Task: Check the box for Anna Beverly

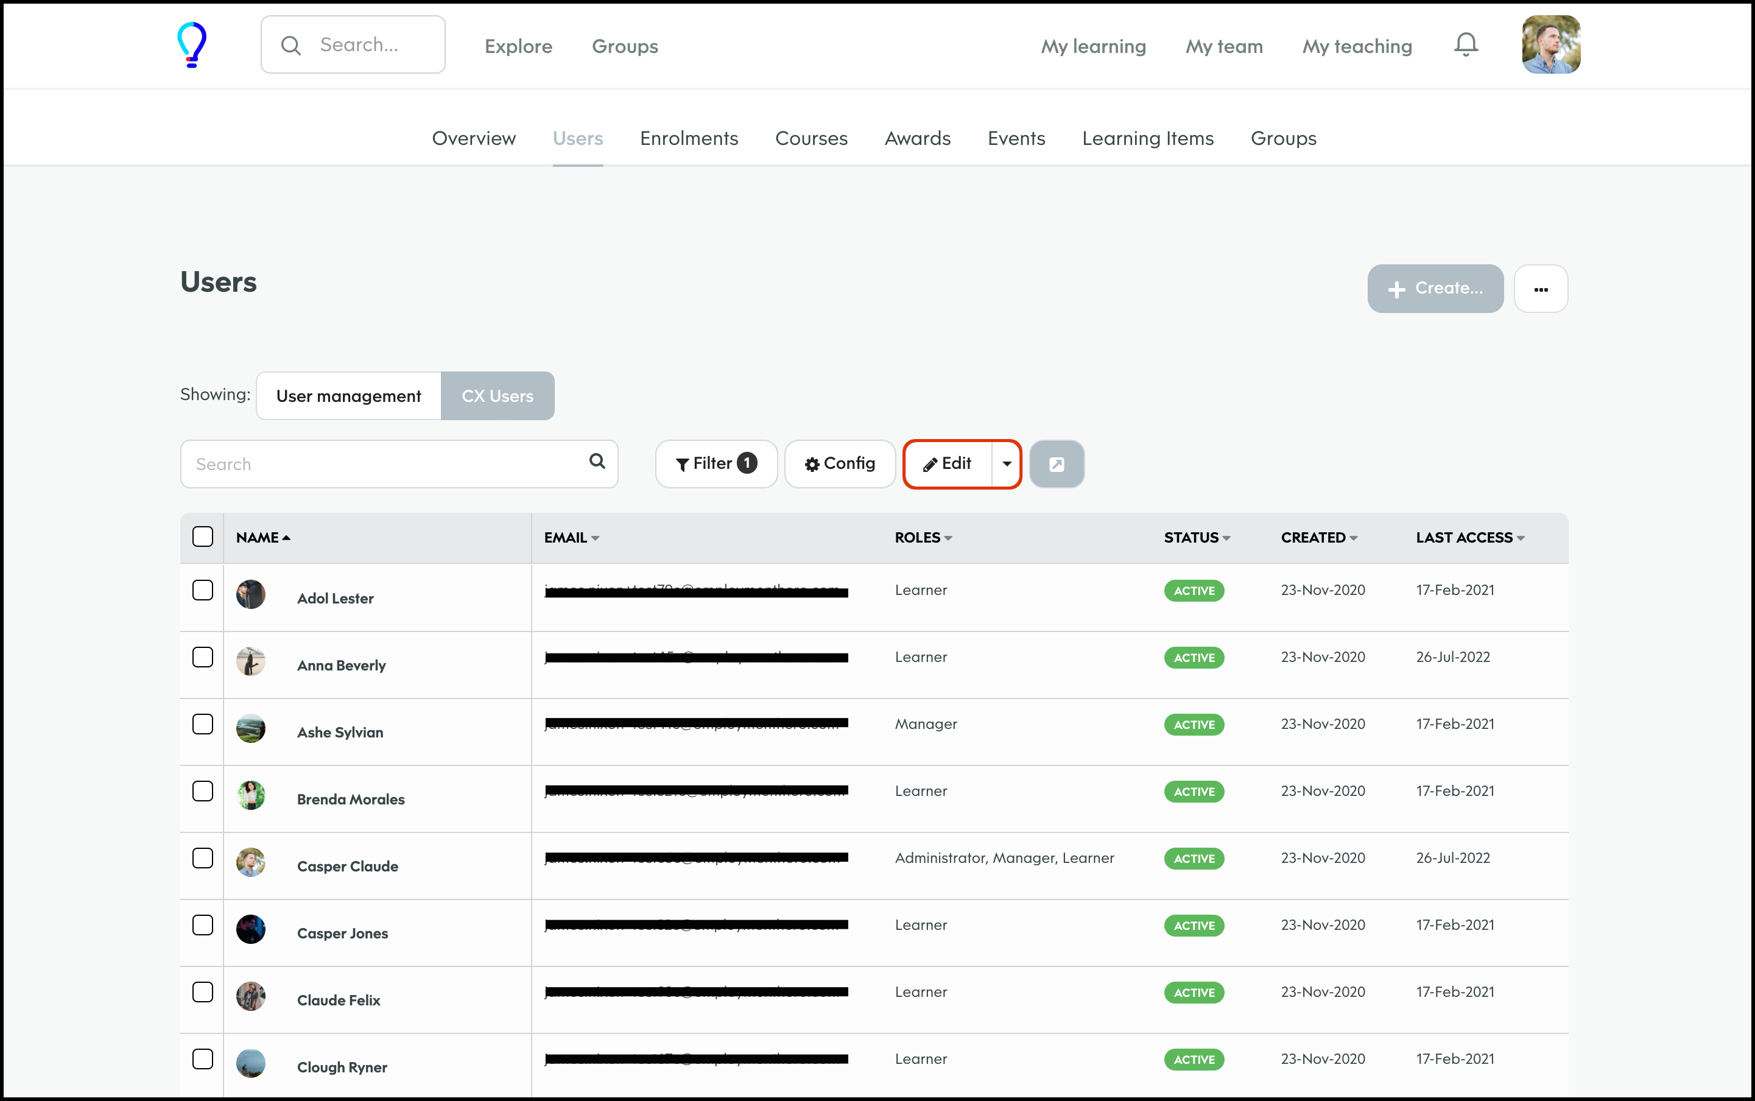Action: (202, 657)
